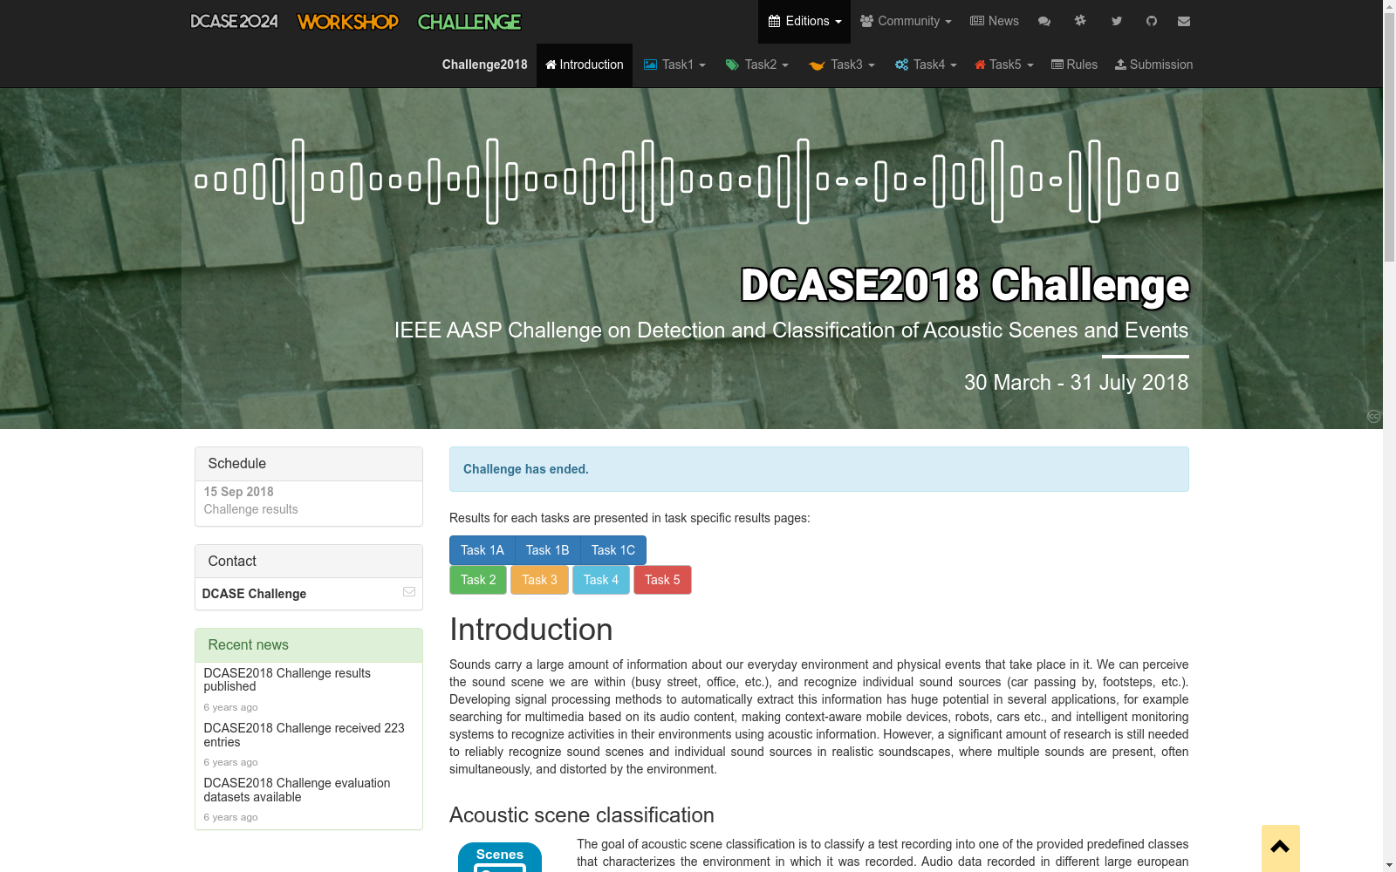Expand the Task5 dropdown menu
This screenshot has height=872, width=1396.
click(1004, 65)
